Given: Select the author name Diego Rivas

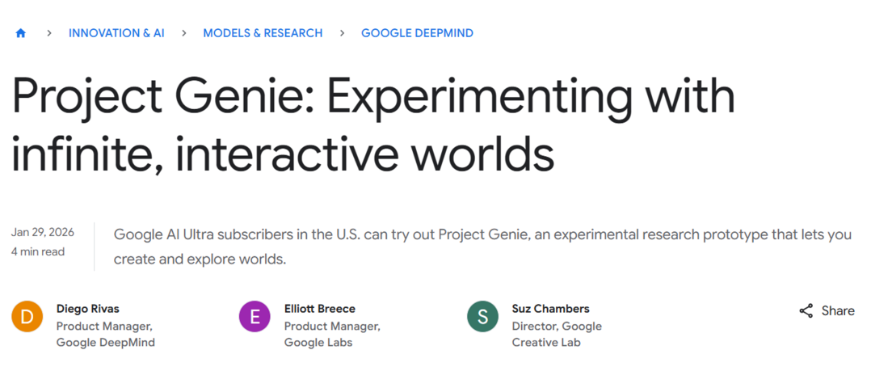Looking at the screenshot, I should tap(88, 309).
